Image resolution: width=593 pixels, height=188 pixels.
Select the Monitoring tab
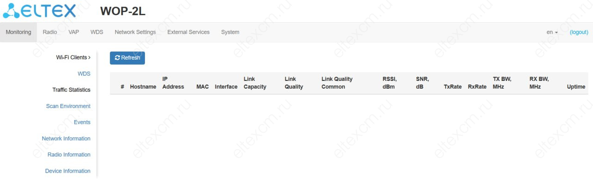[x=19, y=32]
